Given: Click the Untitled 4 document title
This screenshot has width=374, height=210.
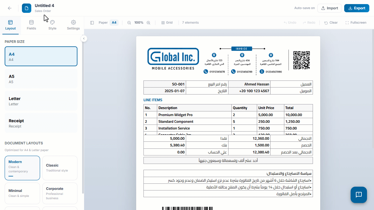Looking at the screenshot, I should click(x=44, y=6).
